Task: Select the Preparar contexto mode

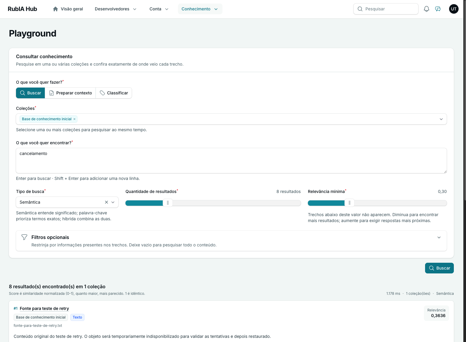Action: [70, 93]
